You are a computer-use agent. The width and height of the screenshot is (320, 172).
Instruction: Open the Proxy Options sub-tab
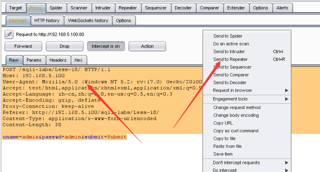click(123, 21)
